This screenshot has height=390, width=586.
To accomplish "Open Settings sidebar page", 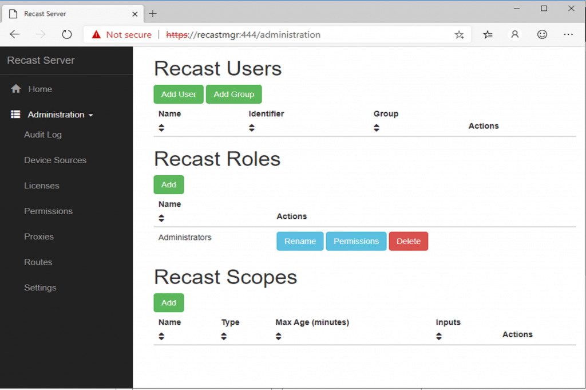I will click(40, 287).
